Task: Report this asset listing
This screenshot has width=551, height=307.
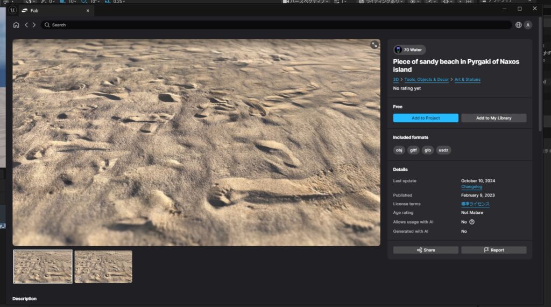Action: click(x=493, y=250)
